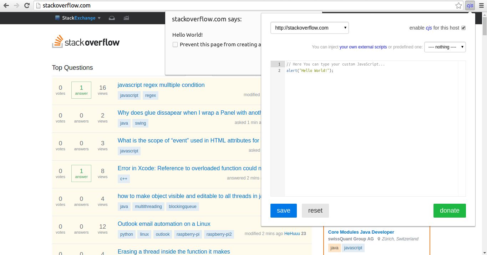The width and height of the screenshot is (487, 255).
Task: Expand the '---- nothing ----' predefined scripts dropdown
Action: 445,47
